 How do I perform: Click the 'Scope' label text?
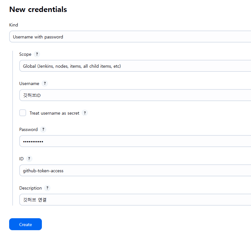[x=25, y=54]
